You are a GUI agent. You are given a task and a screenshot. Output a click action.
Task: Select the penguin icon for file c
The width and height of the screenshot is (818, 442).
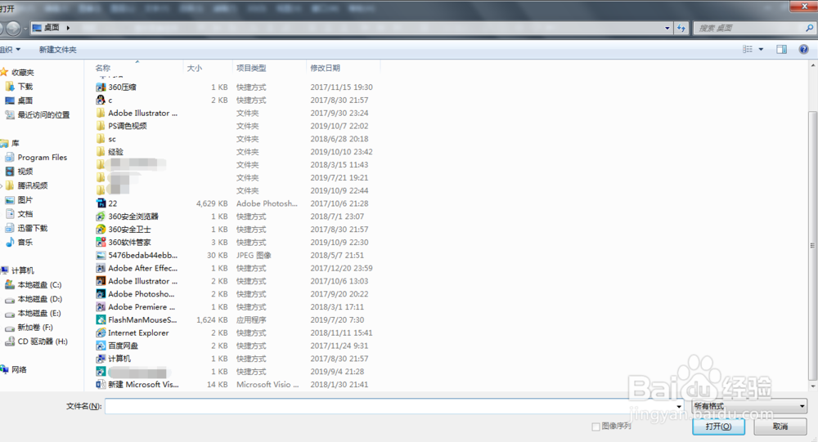[101, 100]
